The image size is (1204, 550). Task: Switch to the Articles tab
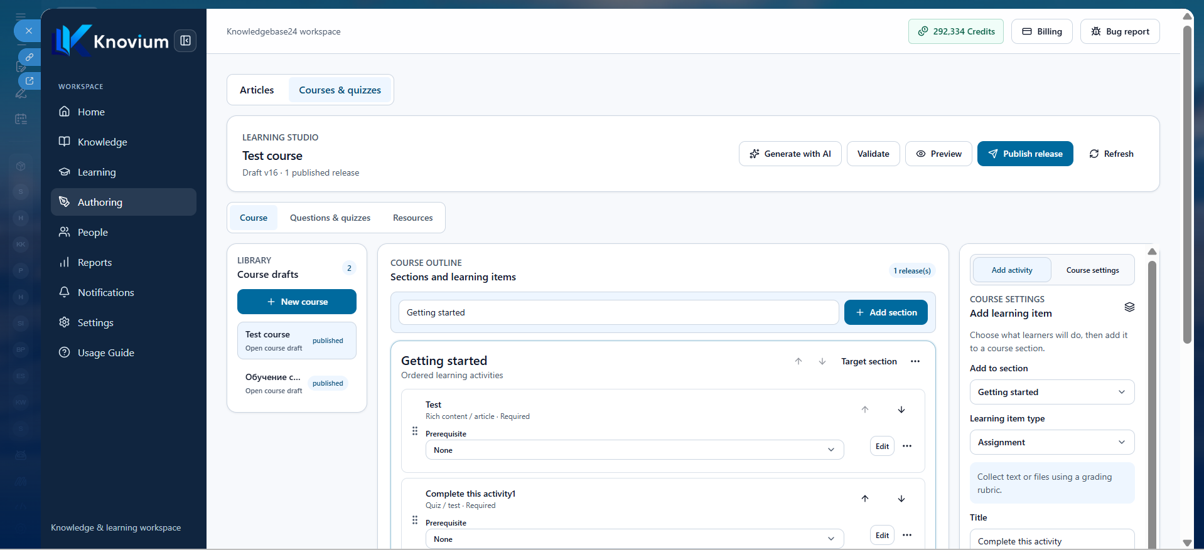coord(257,90)
